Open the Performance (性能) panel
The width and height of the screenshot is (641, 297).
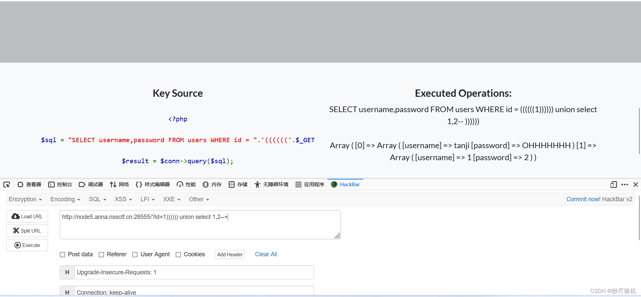pyautogui.click(x=186, y=185)
